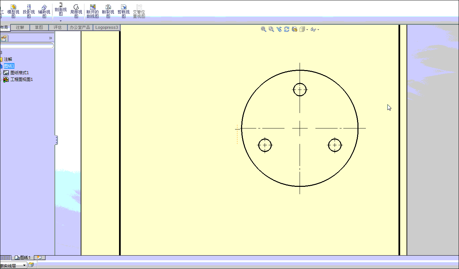
Task: Switch to the Logopress3 tab
Action: [x=107, y=28]
